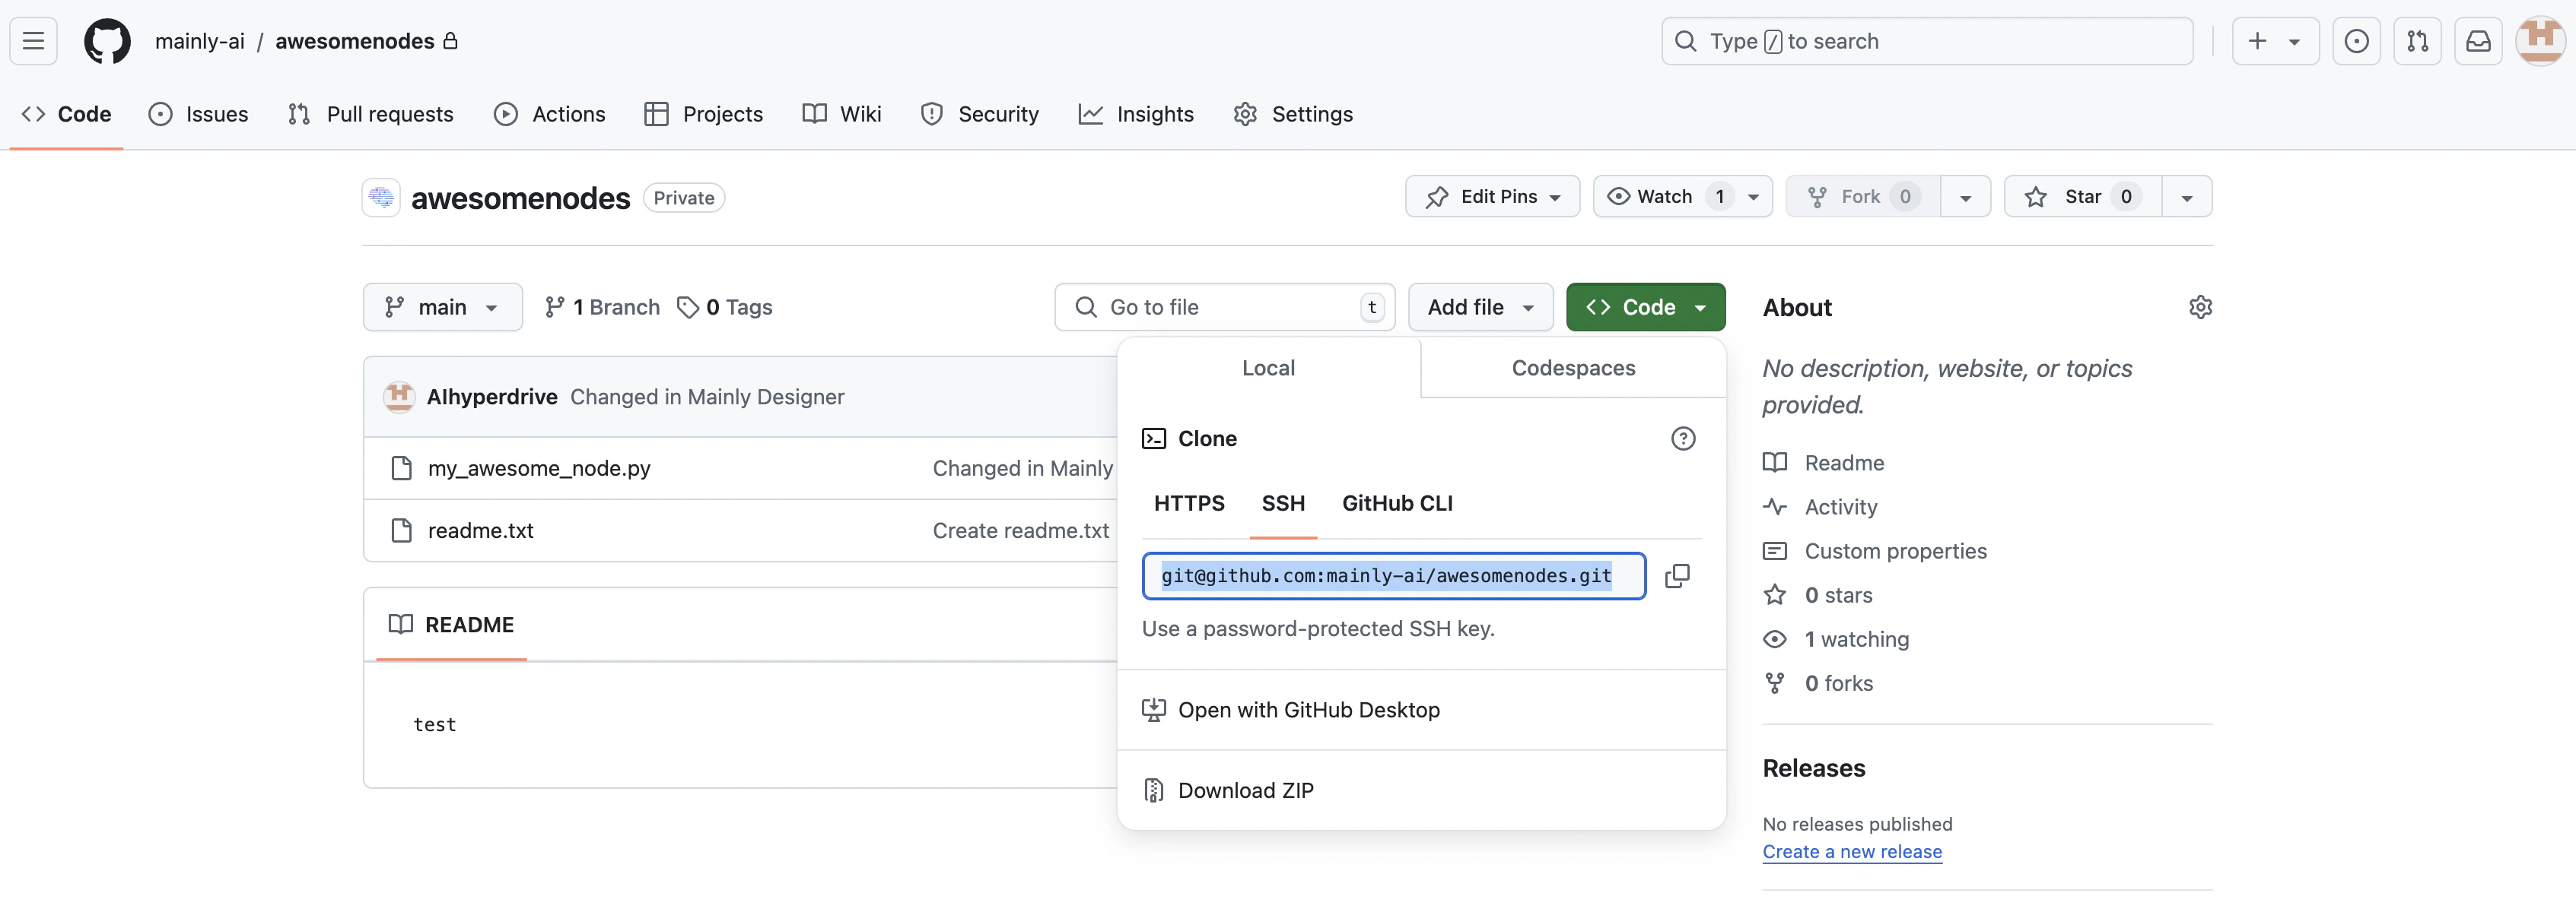Image resolution: width=2576 pixels, height=915 pixels.
Task: Open the Pull requests tab
Action: tap(370, 114)
